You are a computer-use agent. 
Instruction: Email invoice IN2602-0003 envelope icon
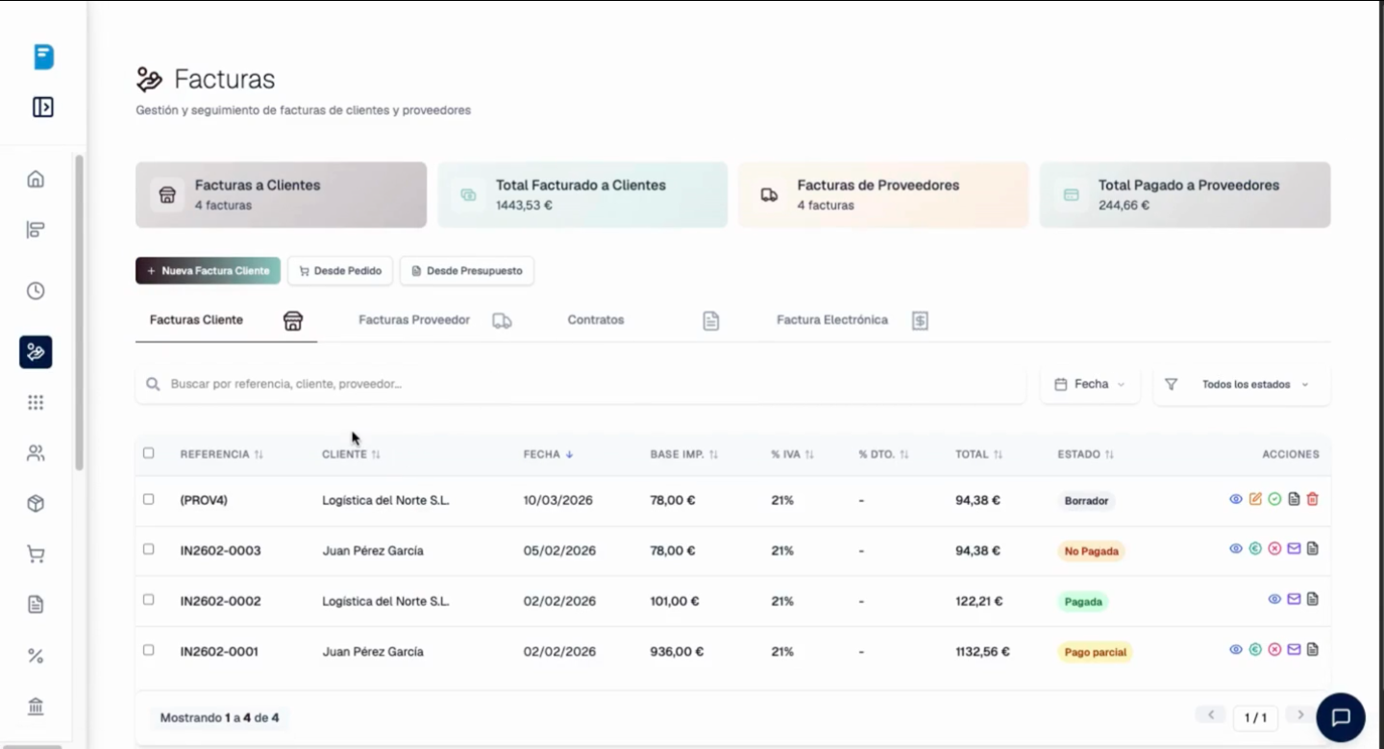[x=1294, y=549]
